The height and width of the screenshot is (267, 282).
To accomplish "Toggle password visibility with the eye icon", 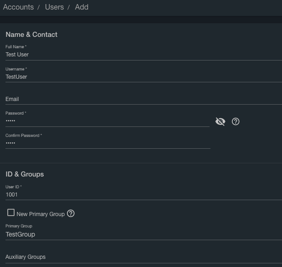I will coord(220,121).
